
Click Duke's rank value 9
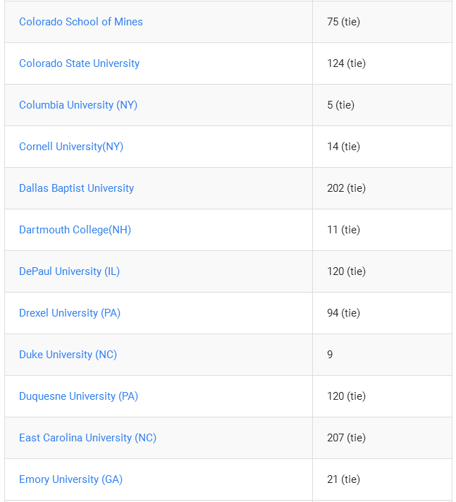(330, 355)
